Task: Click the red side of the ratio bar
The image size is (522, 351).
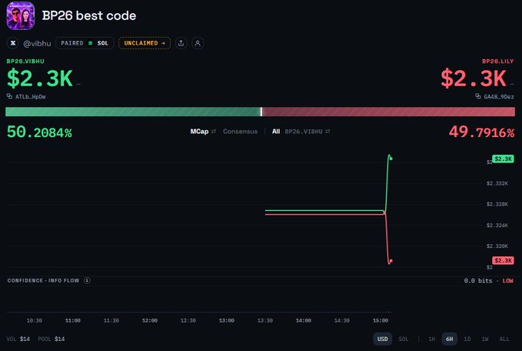Action: [389, 112]
